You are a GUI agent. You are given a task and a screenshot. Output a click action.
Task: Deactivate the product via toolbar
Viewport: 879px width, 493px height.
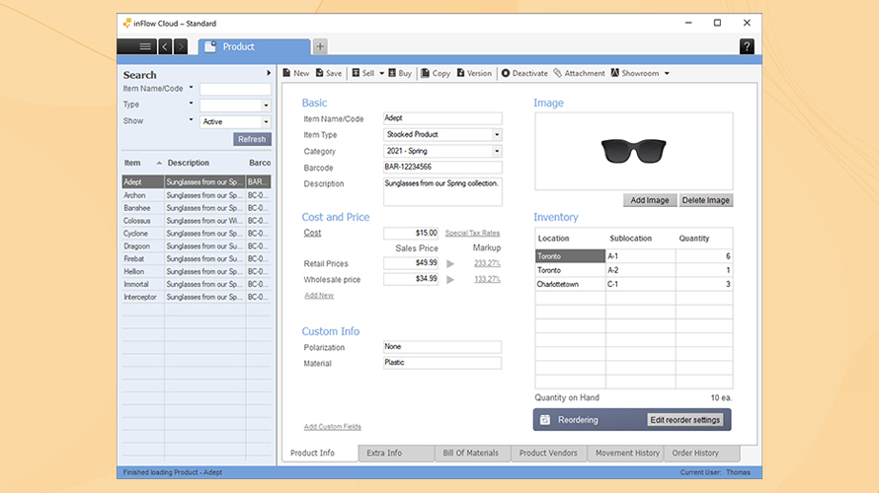524,73
